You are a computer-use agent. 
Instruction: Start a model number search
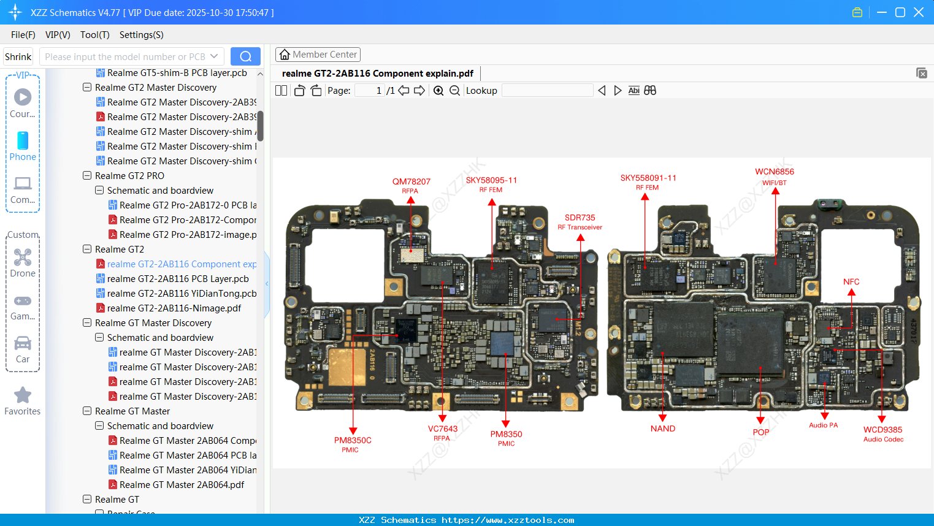(x=245, y=56)
